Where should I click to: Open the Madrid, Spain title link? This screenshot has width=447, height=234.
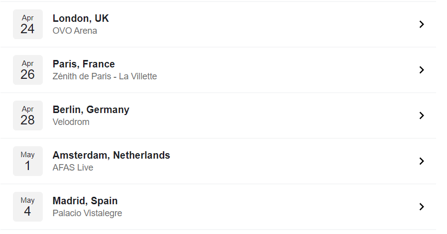(x=85, y=201)
